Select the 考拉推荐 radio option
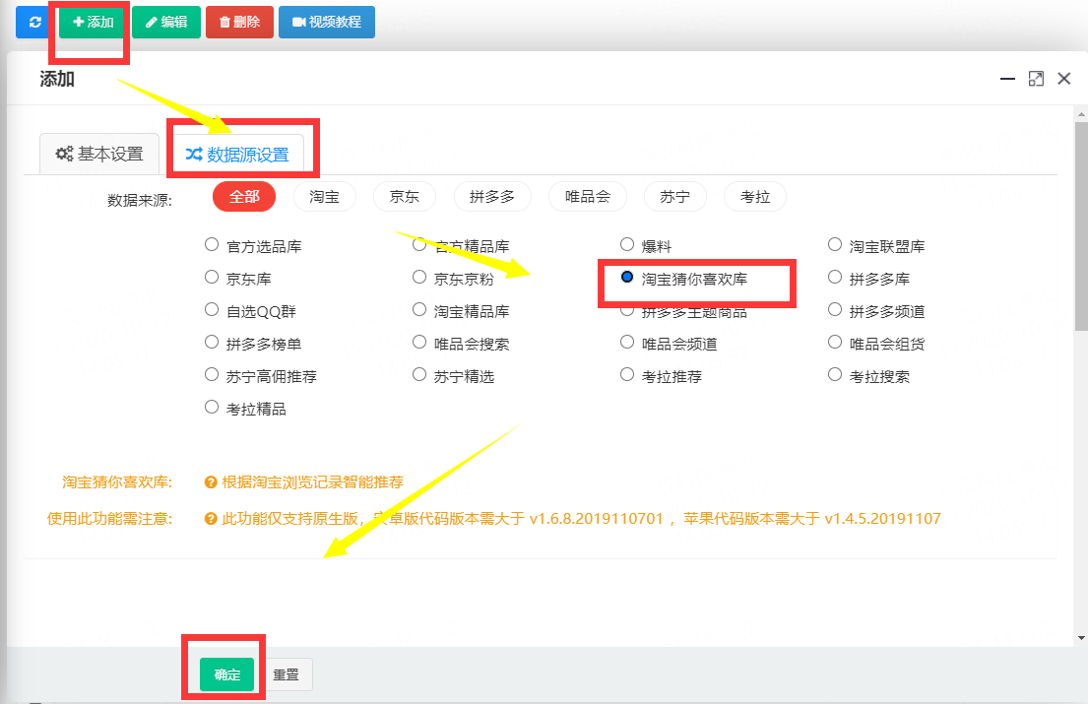 627,374
